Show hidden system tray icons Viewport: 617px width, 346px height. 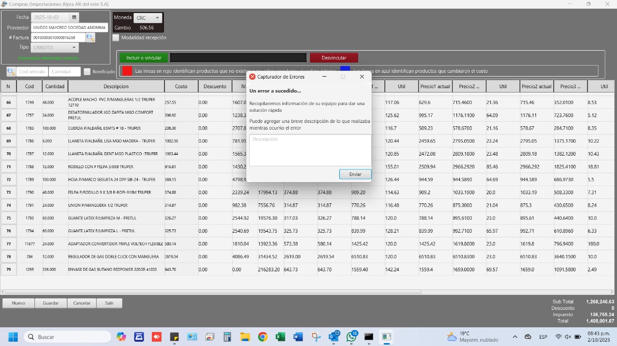(515, 337)
